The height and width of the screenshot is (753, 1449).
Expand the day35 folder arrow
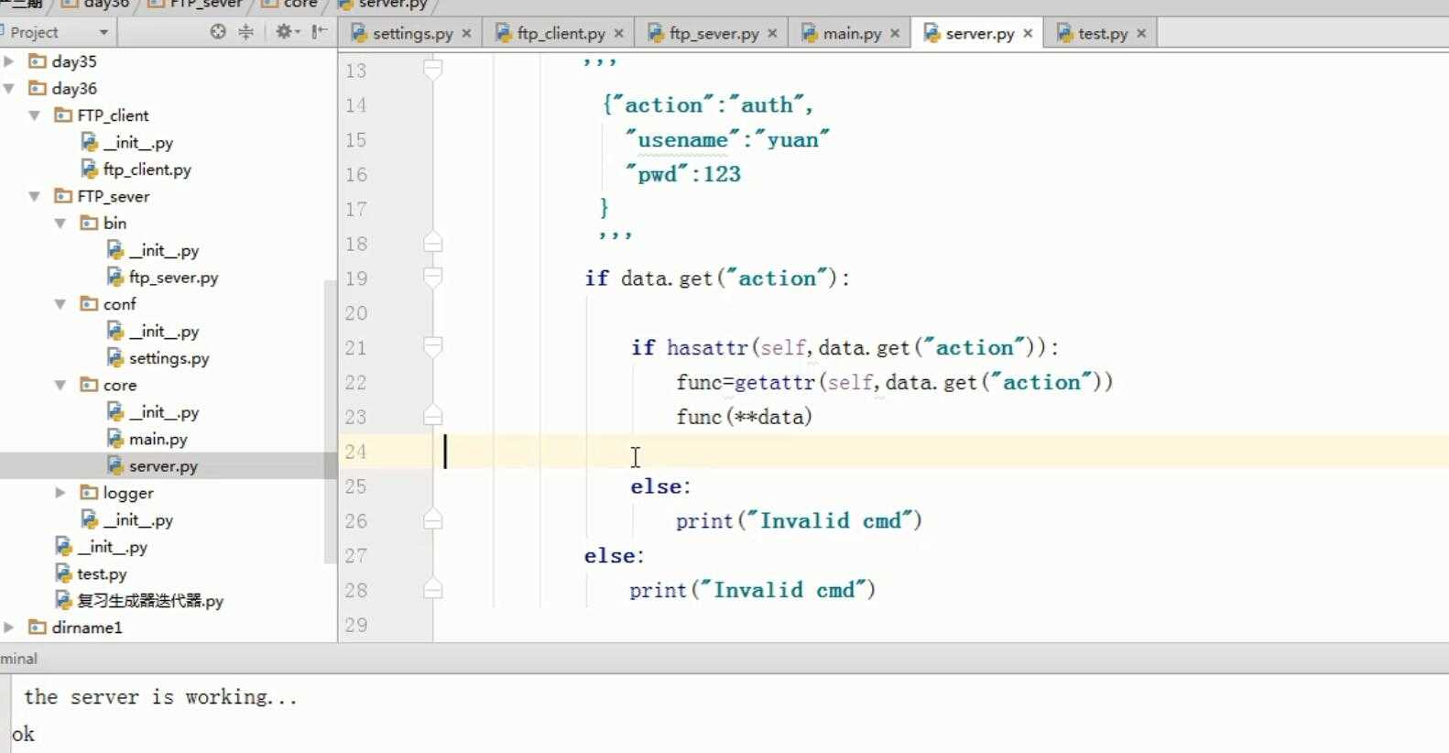pos(9,61)
